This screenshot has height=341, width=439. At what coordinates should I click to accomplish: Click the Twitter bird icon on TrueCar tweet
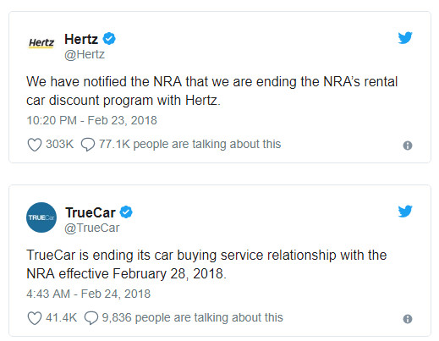(405, 212)
